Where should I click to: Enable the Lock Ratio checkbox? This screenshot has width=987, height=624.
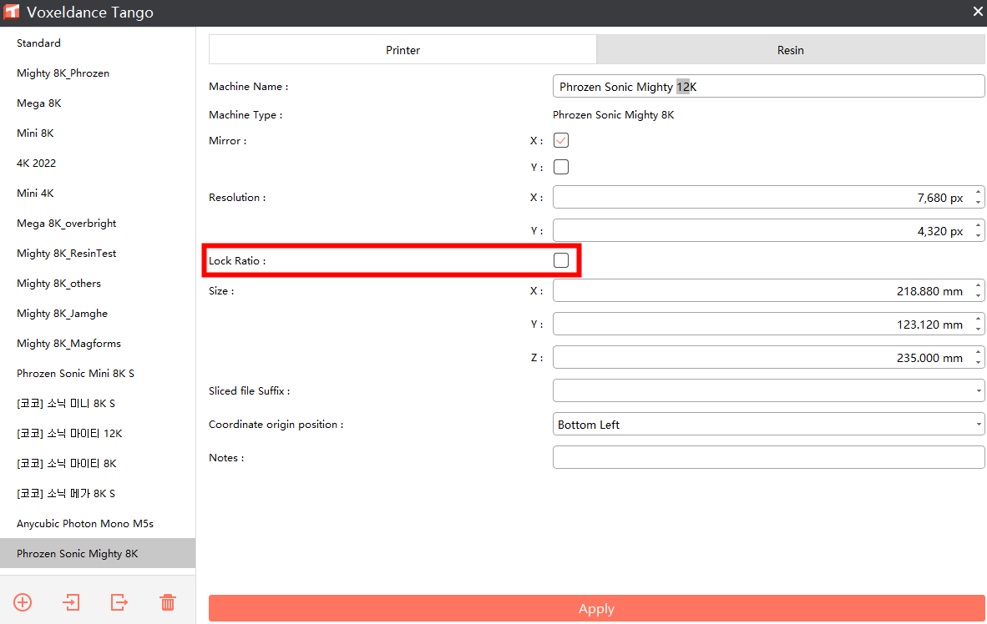pyautogui.click(x=561, y=260)
